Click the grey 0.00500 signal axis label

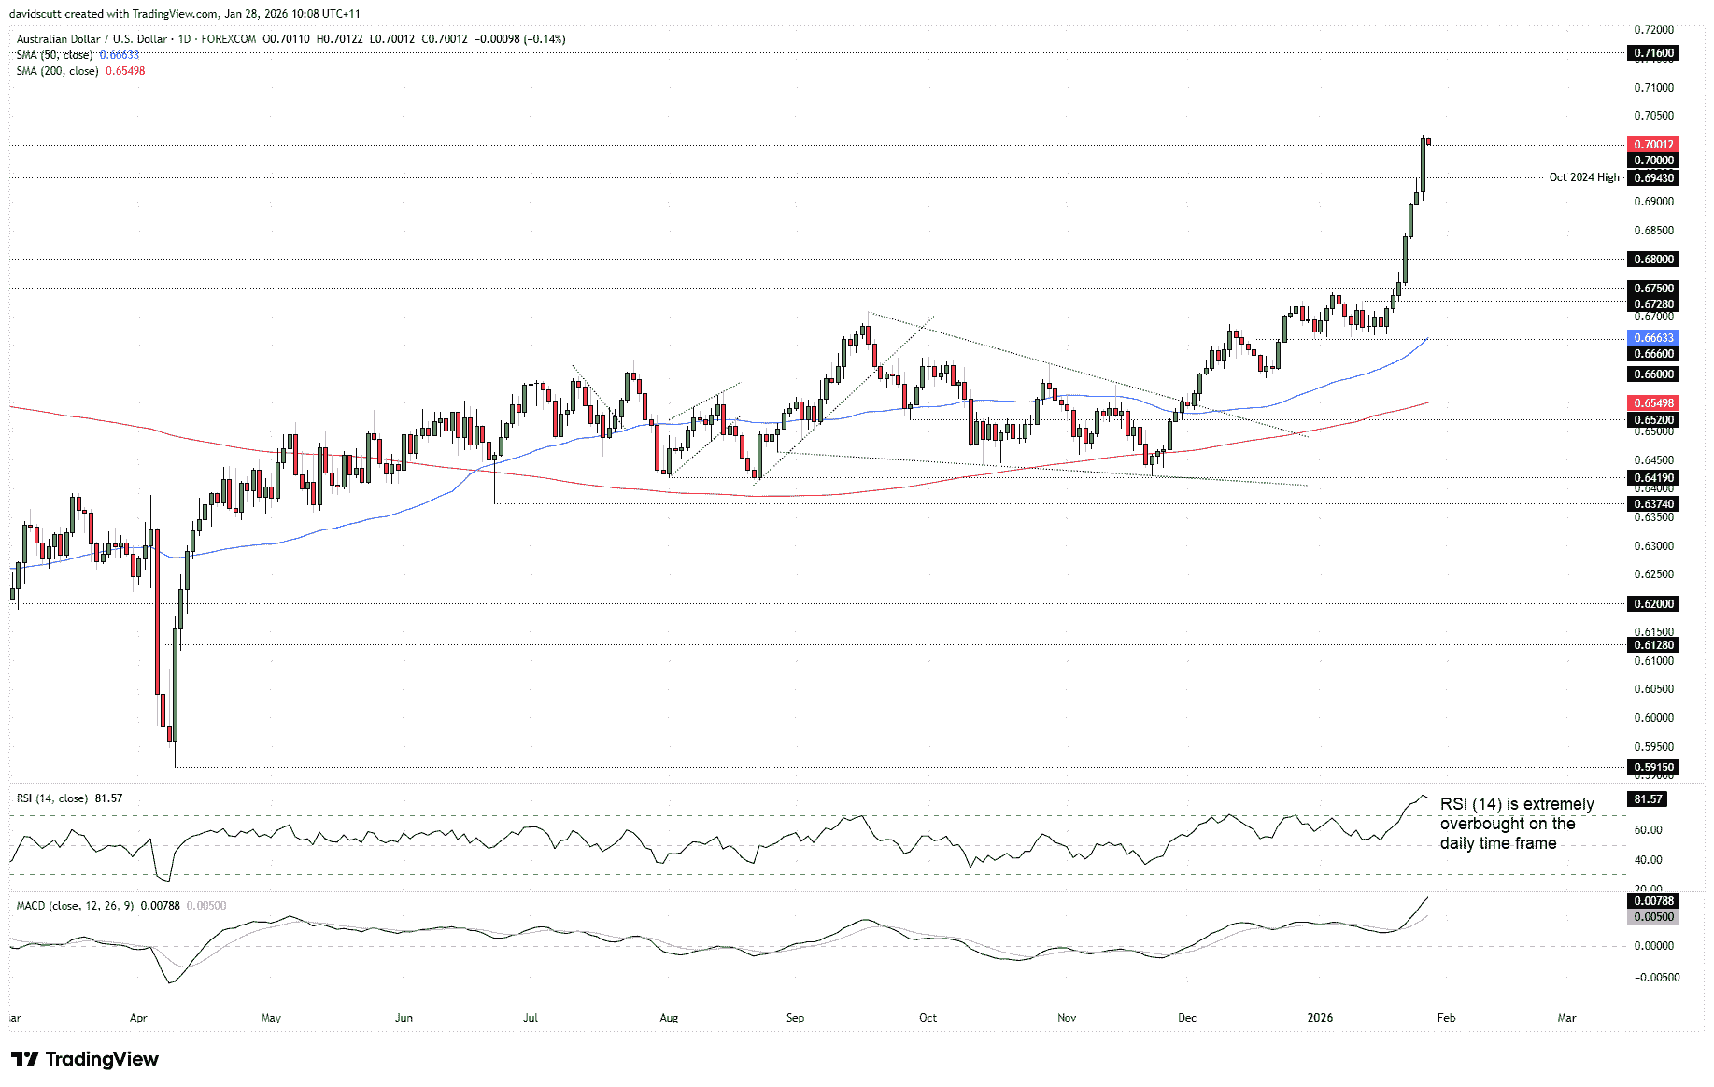(1653, 917)
